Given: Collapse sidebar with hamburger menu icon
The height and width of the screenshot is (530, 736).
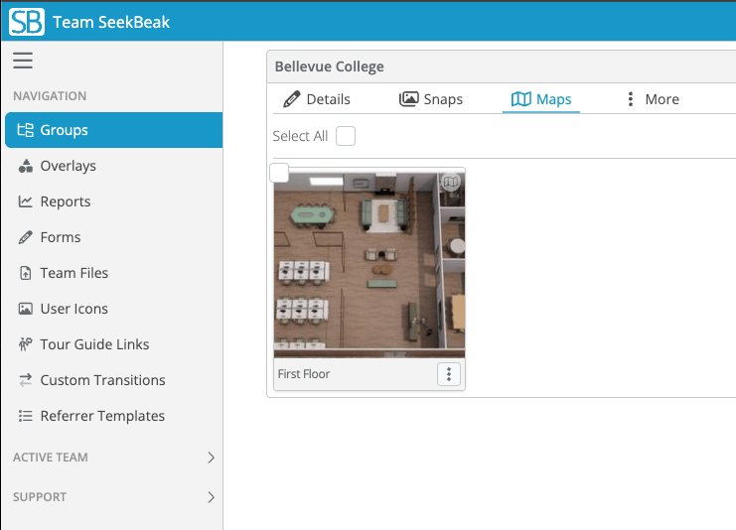Looking at the screenshot, I should 23,61.
